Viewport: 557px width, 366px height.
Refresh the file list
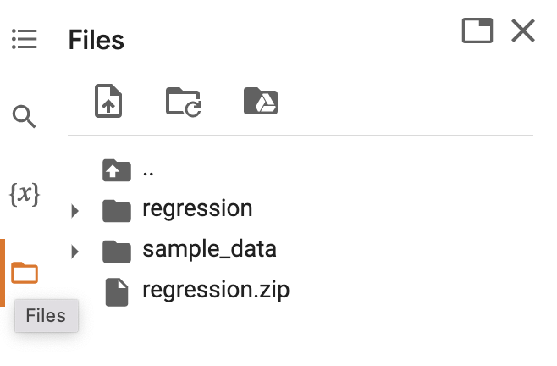(183, 102)
